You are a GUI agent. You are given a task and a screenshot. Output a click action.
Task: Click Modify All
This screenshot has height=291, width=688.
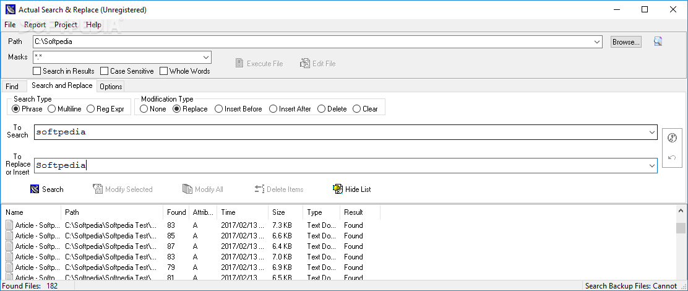(x=203, y=189)
